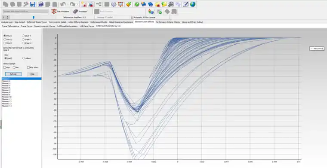Enable the Abs. Max. checkbox
The height and width of the screenshot is (168, 327).
pos(28,67)
